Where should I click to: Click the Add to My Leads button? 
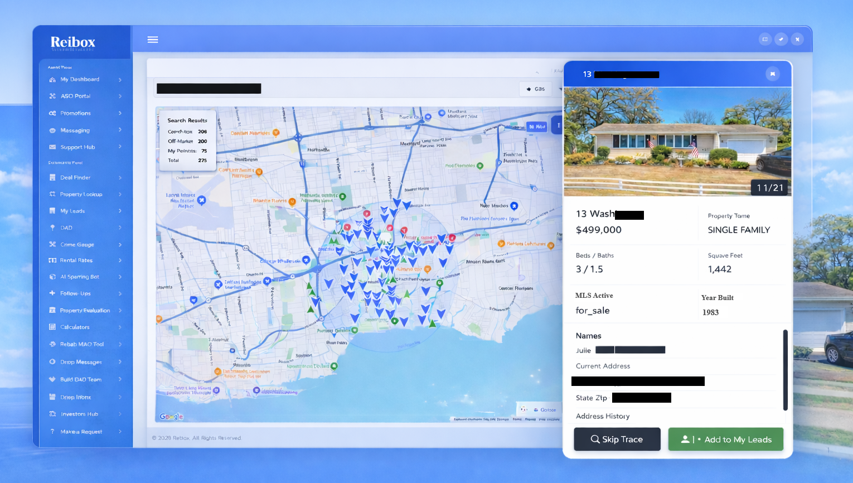point(726,439)
